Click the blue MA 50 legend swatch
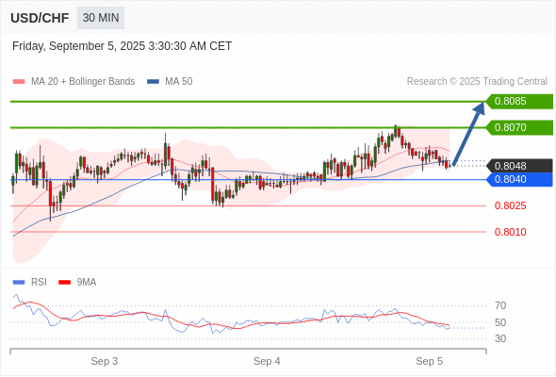 153,82
